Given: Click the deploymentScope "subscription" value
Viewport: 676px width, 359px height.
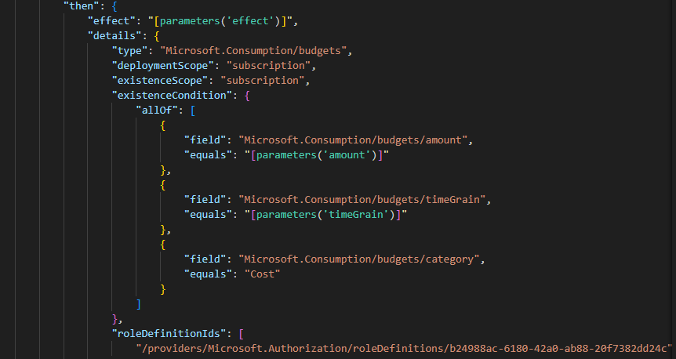Looking at the screenshot, I should (x=268, y=66).
